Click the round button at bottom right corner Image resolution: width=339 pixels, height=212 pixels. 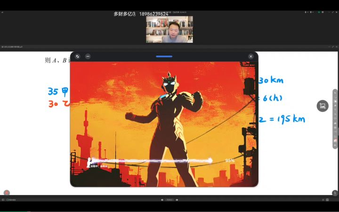[335, 193]
